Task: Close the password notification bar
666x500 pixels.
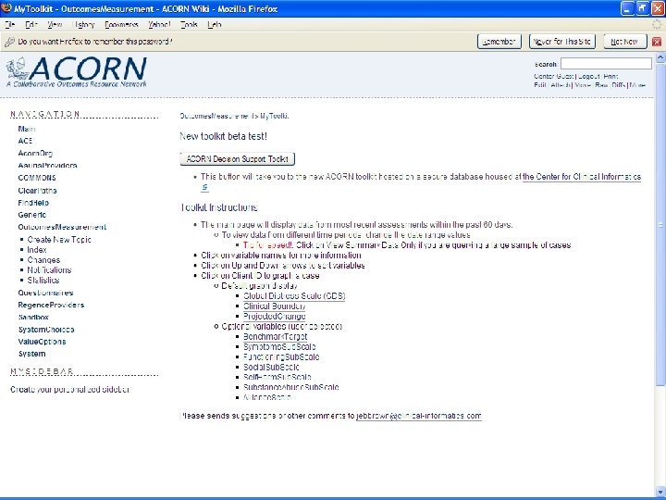Action: click(x=657, y=42)
